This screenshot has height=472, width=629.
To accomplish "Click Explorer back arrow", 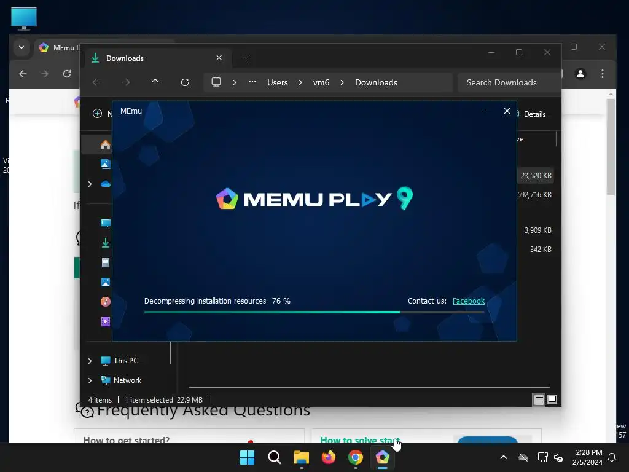I will [96, 82].
